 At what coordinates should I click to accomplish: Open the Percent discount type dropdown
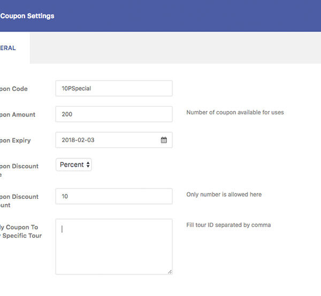(x=73, y=165)
